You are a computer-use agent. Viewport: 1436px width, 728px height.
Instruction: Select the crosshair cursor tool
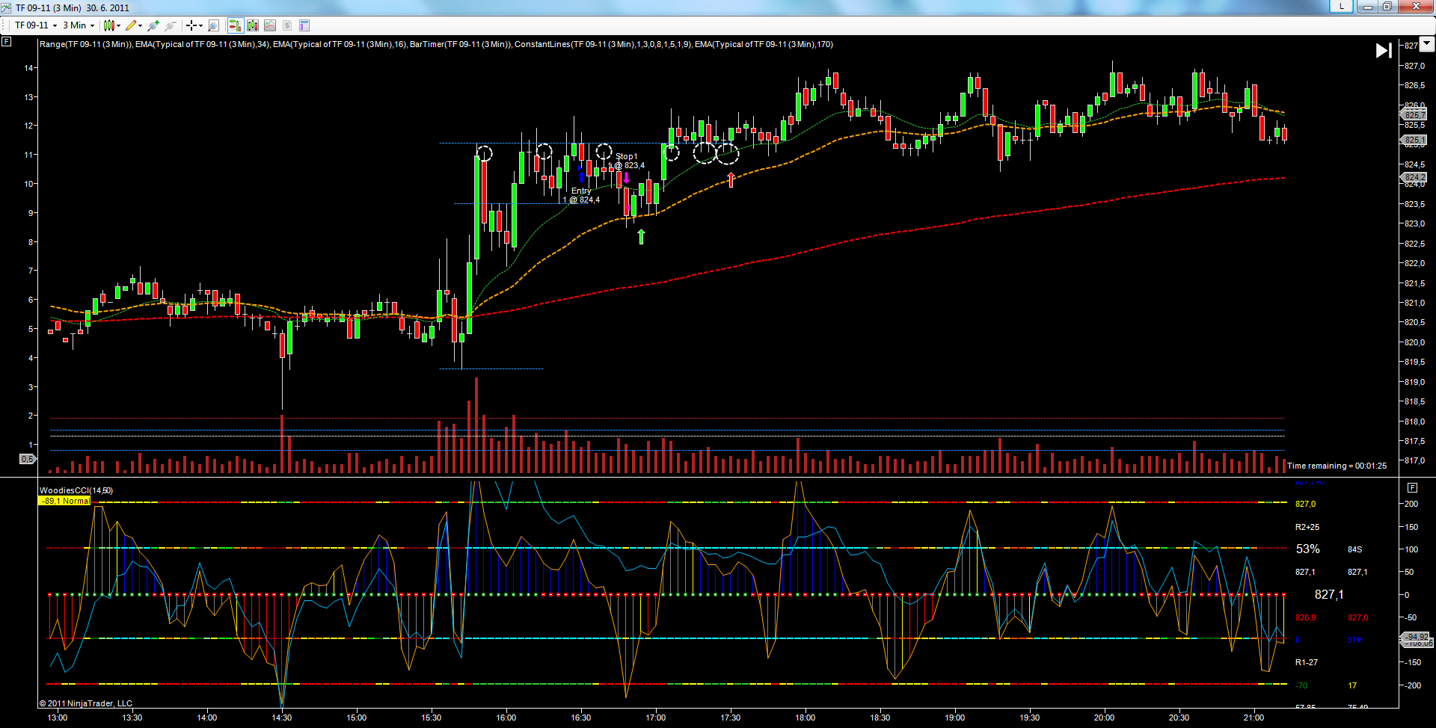click(x=193, y=25)
